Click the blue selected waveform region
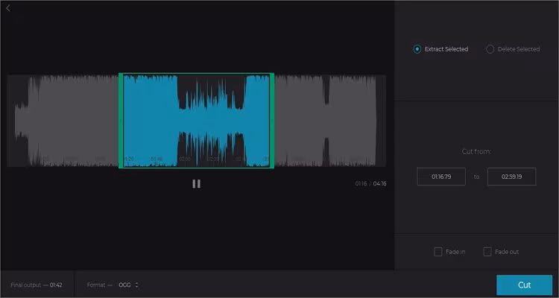Viewport: 559px width, 298px height. pos(196,121)
